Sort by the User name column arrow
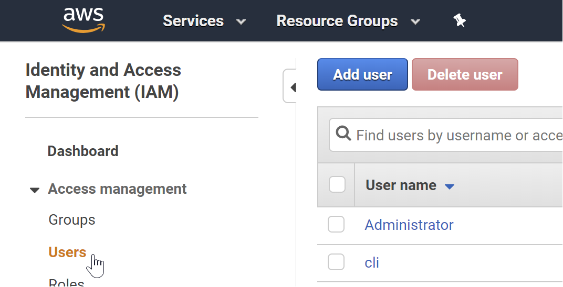This screenshot has height=287, width=563. click(x=449, y=186)
